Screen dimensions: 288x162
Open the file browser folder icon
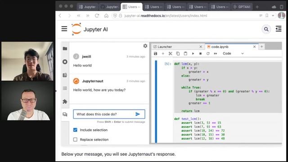pyautogui.click(x=65, y=49)
